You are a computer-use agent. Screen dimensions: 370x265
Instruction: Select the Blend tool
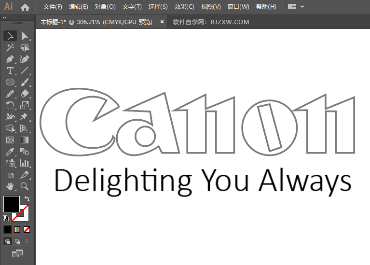point(25,152)
